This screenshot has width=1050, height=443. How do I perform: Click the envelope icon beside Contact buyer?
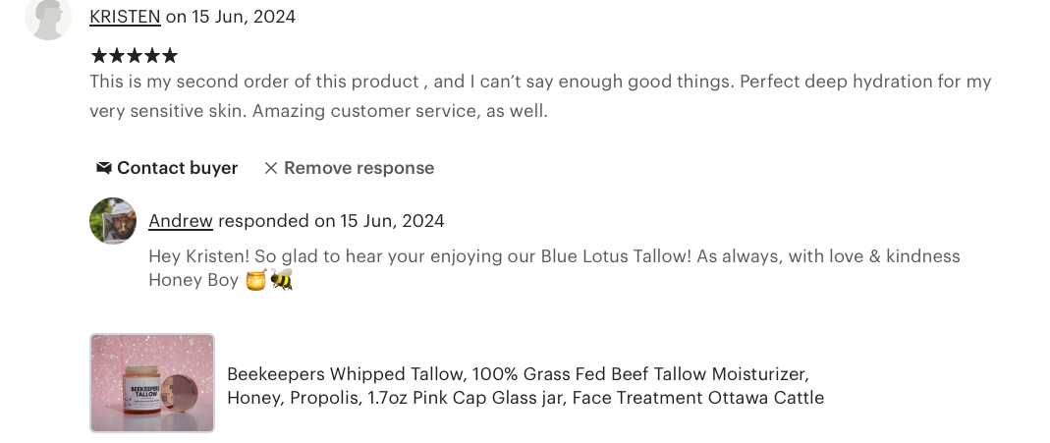click(x=104, y=168)
